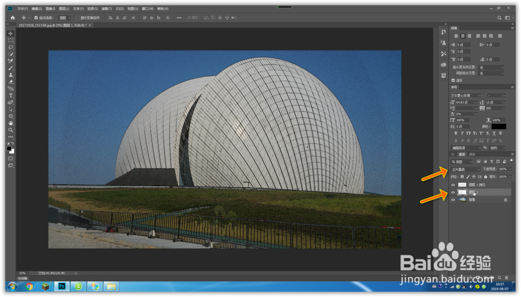521x297 pixels.
Task: Toggle the 连字 checkbox in Paragraph panel
Action: (x=453, y=80)
